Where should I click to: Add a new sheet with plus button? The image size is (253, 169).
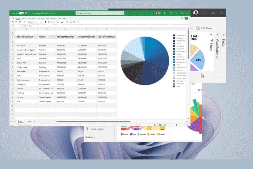(x=35, y=121)
